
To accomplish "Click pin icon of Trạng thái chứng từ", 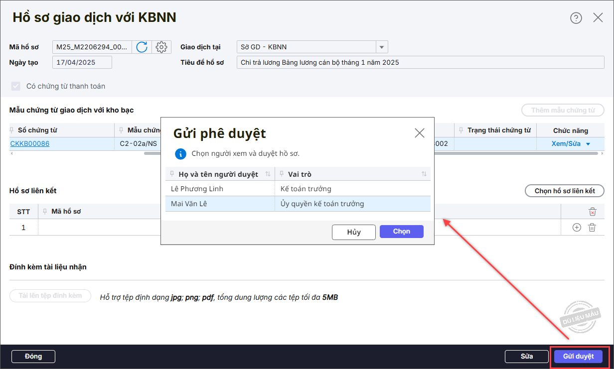I will click(462, 130).
